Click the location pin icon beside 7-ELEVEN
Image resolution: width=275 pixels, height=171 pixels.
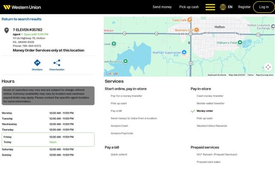[x=6, y=30]
